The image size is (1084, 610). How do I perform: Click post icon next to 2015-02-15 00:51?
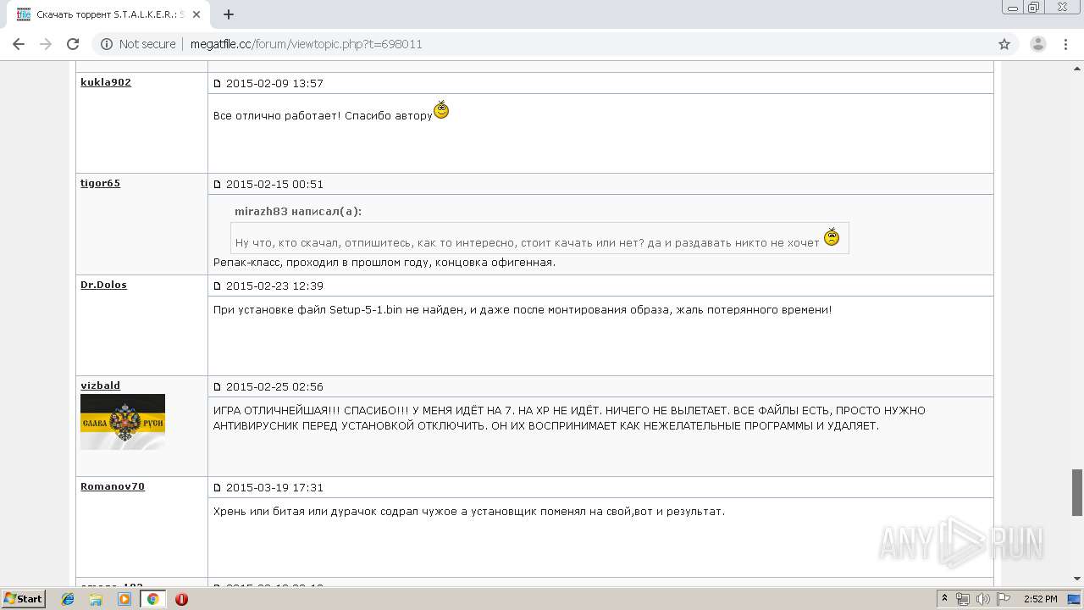click(217, 184)
